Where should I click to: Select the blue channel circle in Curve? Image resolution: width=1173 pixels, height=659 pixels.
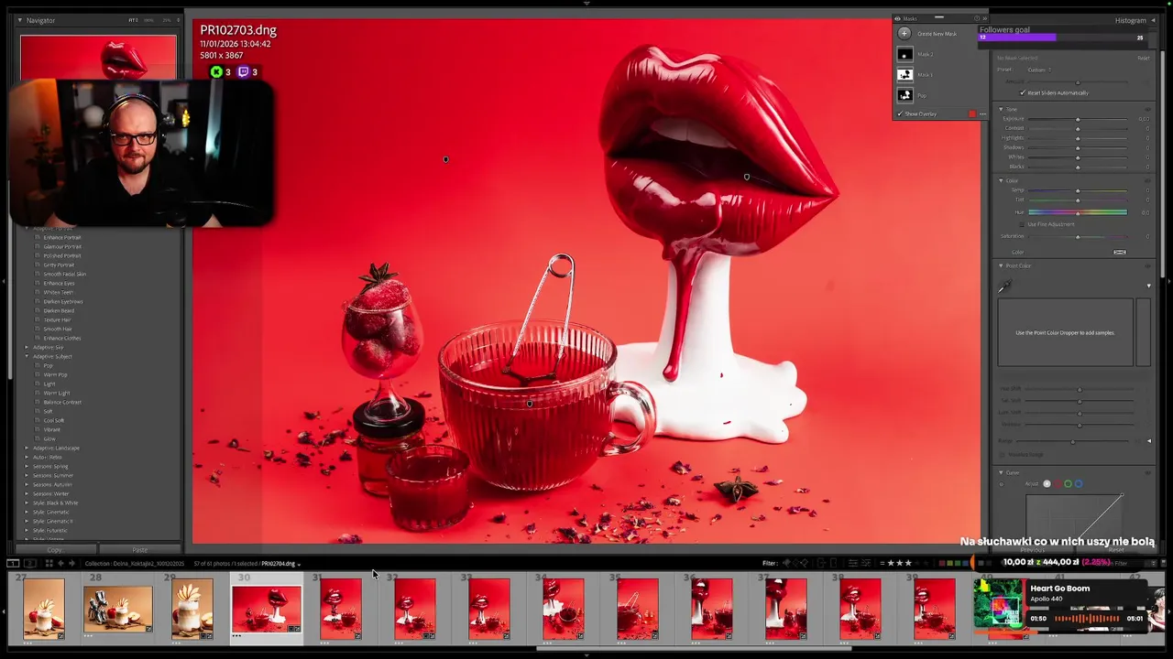[1079, 483]
